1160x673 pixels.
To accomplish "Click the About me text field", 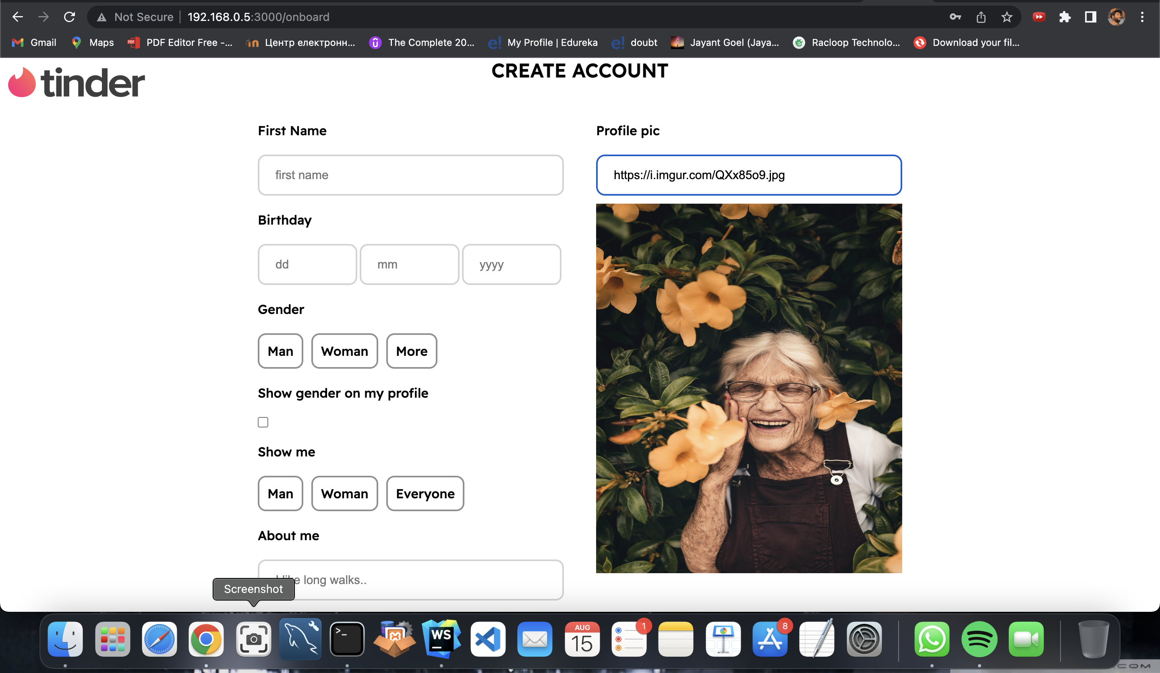I will point(410,580).
